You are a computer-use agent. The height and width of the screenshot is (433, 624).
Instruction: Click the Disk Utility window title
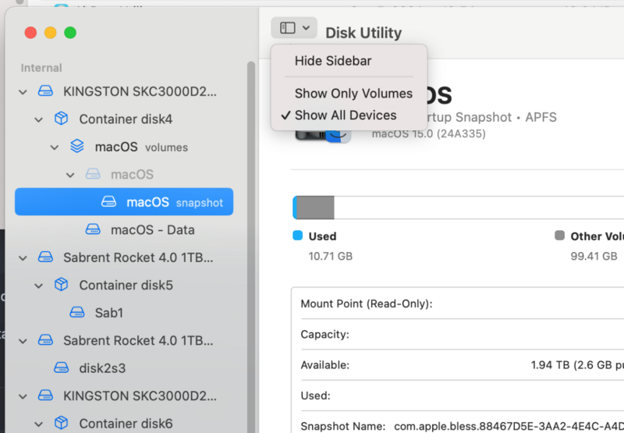pyautogui.click(x=363, y=33)
